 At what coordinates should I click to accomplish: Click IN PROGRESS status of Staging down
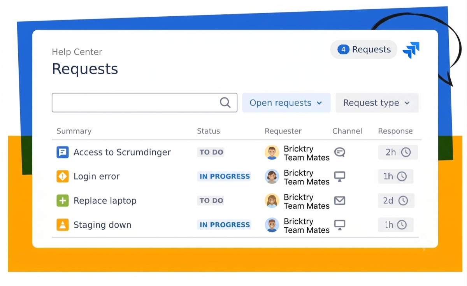coord(225,225)
